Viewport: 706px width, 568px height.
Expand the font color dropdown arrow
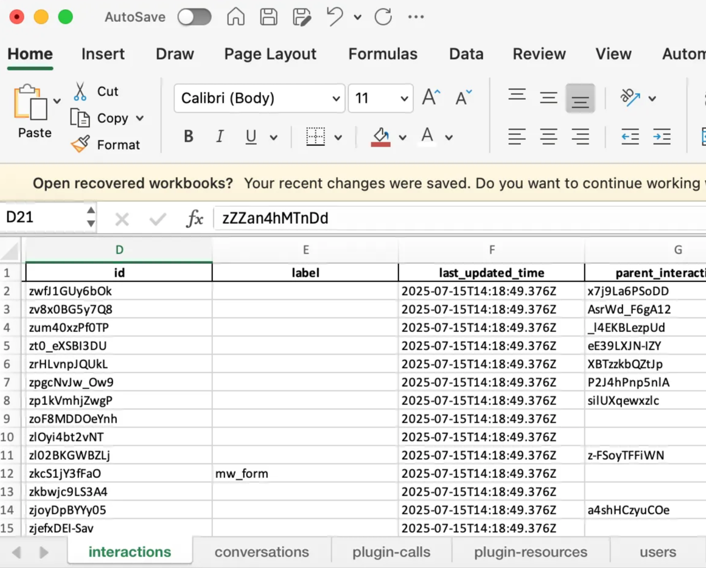click(449, 137)
